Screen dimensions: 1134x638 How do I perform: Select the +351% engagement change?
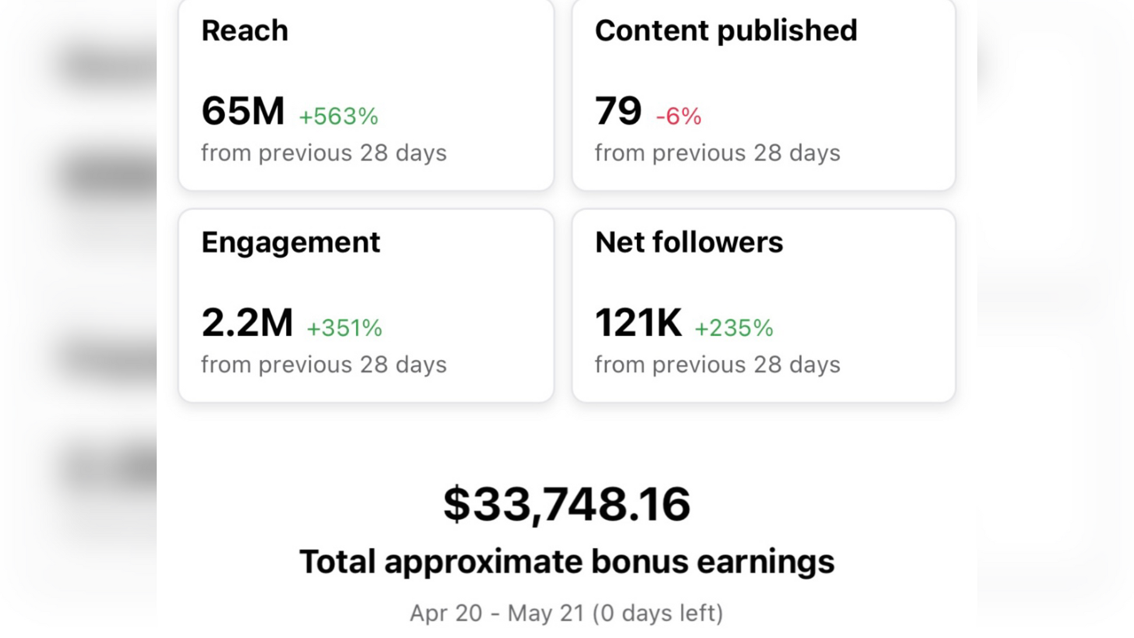click(344, 327)
